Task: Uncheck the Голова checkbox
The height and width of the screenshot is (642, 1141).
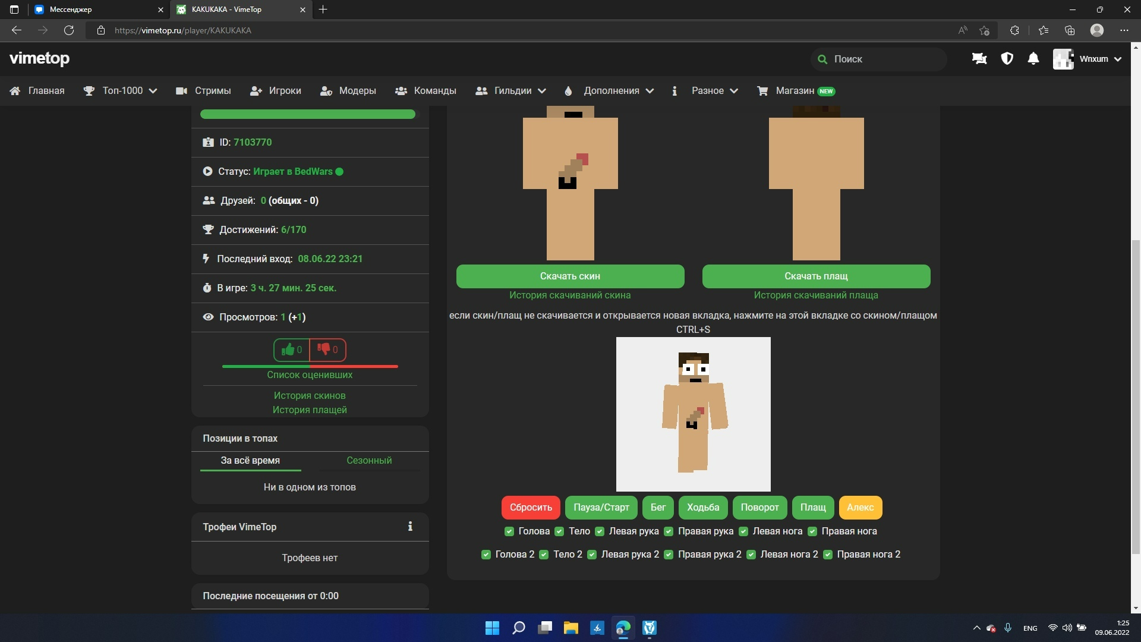Action: click(x=509, y=531)
